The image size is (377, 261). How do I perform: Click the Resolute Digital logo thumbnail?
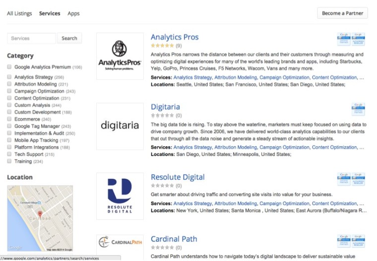[x=120, y=196]
